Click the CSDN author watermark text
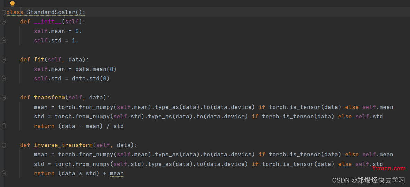 (369, 180)
